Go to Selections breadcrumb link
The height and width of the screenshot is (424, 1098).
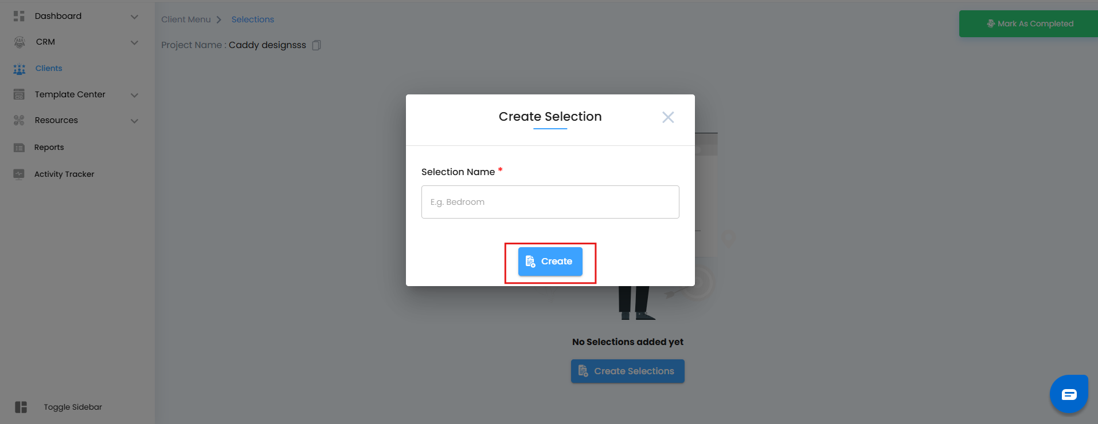(252, 19)
